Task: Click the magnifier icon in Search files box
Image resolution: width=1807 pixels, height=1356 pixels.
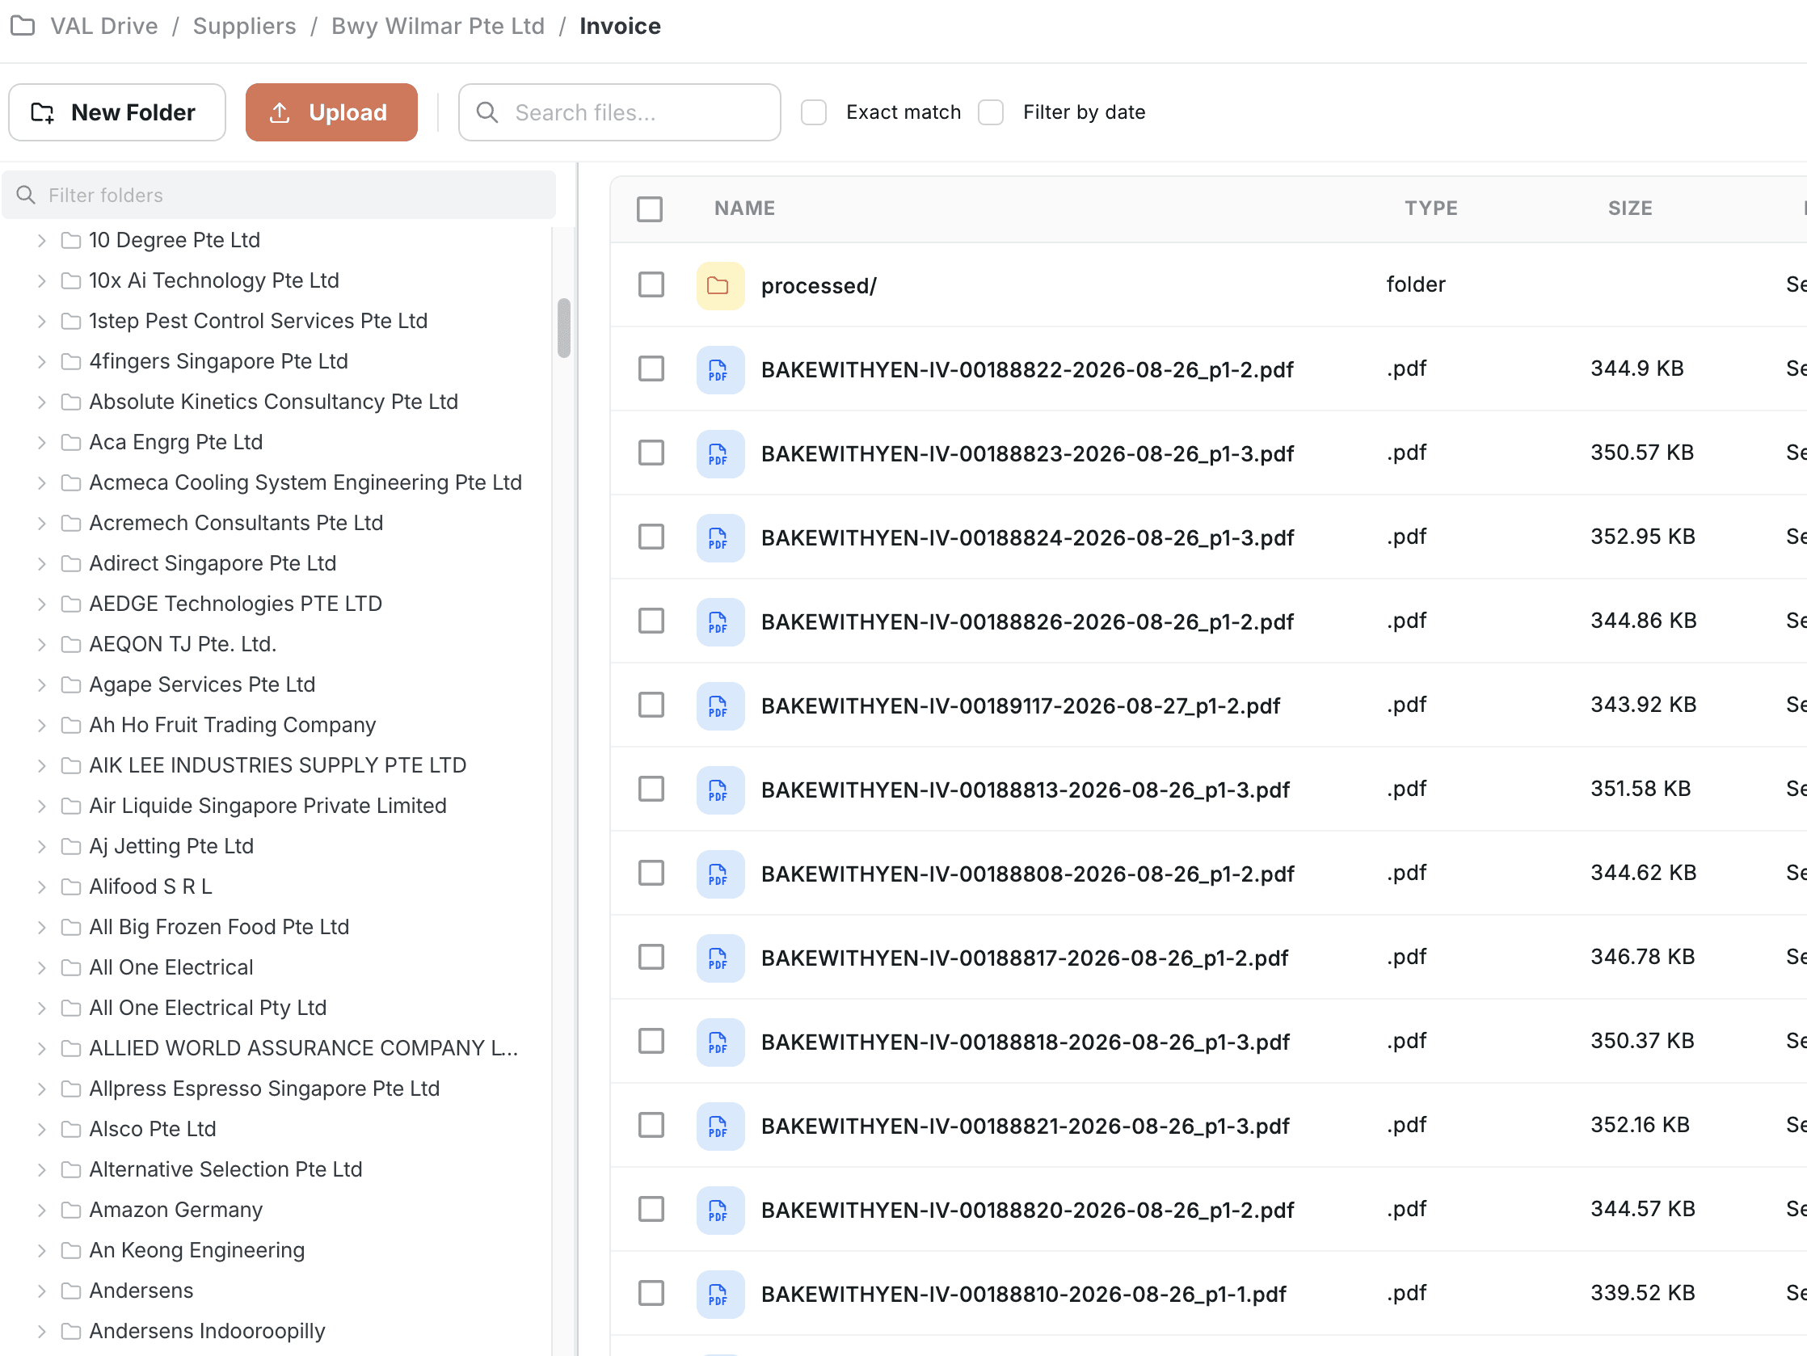Action: (x=486, y=112)
